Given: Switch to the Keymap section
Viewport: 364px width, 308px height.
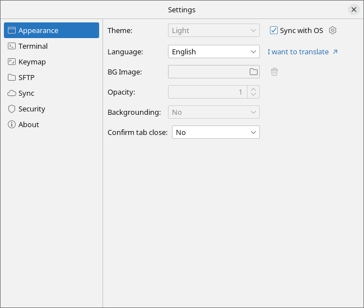Looking at the screenshot, I should click(x=52, y=62).
